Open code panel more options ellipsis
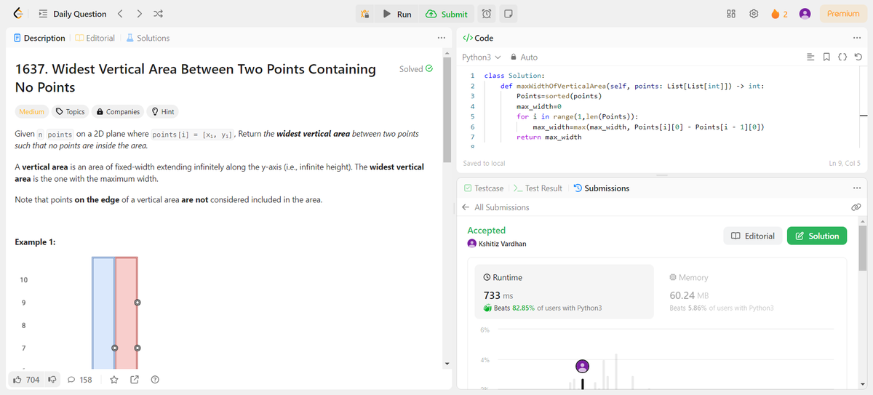Image resolution: width=873 pixels, height=395 pixels. tap(856, 38)
